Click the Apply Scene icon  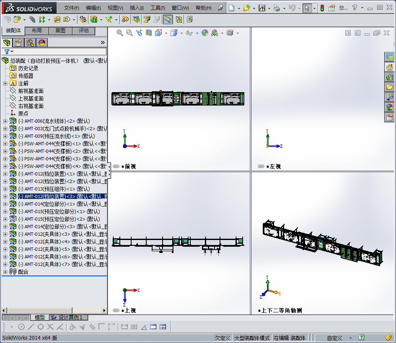215,33
